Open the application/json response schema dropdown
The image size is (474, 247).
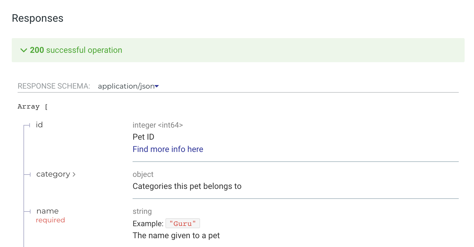tap(128, 86)
